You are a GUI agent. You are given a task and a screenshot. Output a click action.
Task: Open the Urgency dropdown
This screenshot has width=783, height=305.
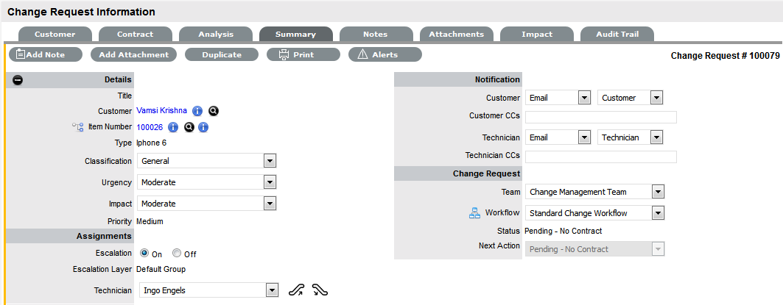[x=270, y=182]
